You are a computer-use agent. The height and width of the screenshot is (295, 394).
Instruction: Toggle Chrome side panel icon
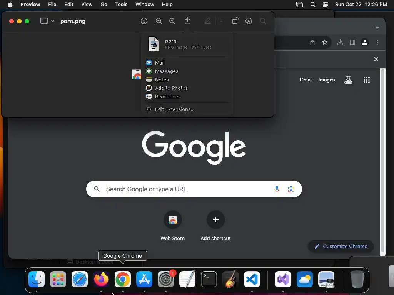pyautogui.click(x=352, y=42)
